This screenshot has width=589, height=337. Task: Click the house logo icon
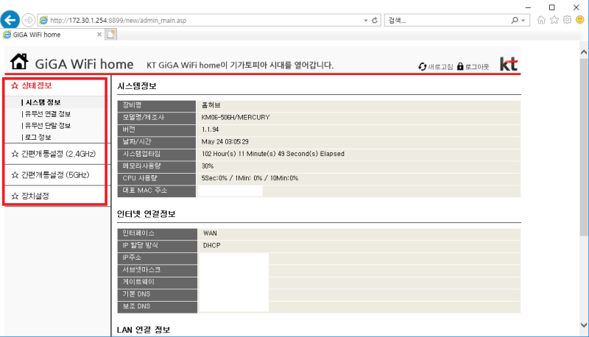pyautogui.click(x=19, y=61)
